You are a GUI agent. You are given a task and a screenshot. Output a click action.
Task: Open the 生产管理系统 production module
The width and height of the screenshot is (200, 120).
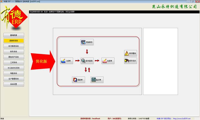[14, 79]
